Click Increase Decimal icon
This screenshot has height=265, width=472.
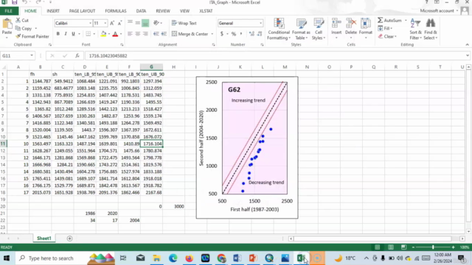[251, 34]
